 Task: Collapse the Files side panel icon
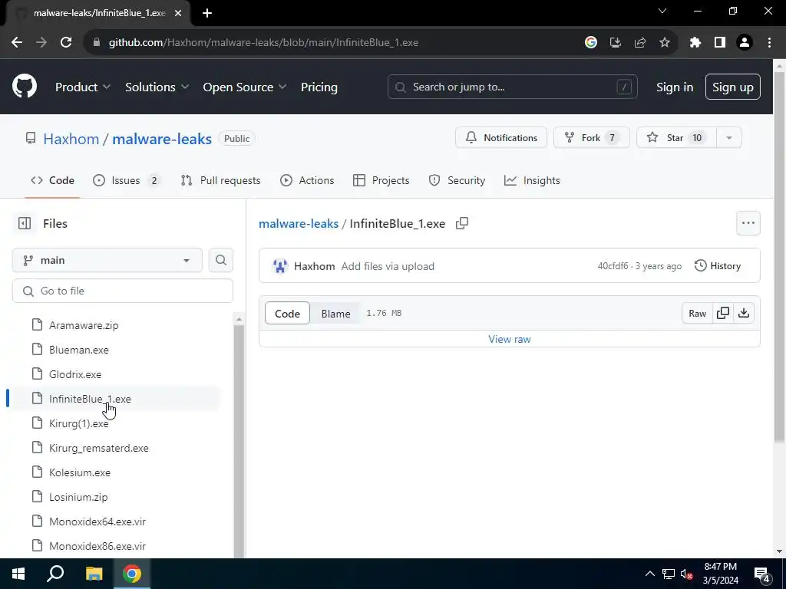pos(25,223)
